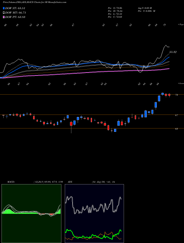Click MACD (12,26,9) parameter values
The width and height of the screenshot is (184, 243).
tap(48, 182)
